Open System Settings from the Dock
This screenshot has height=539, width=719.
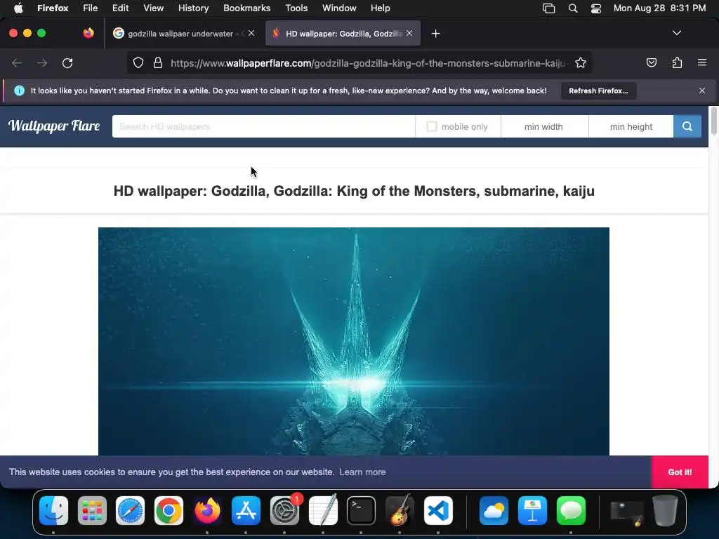285,511
